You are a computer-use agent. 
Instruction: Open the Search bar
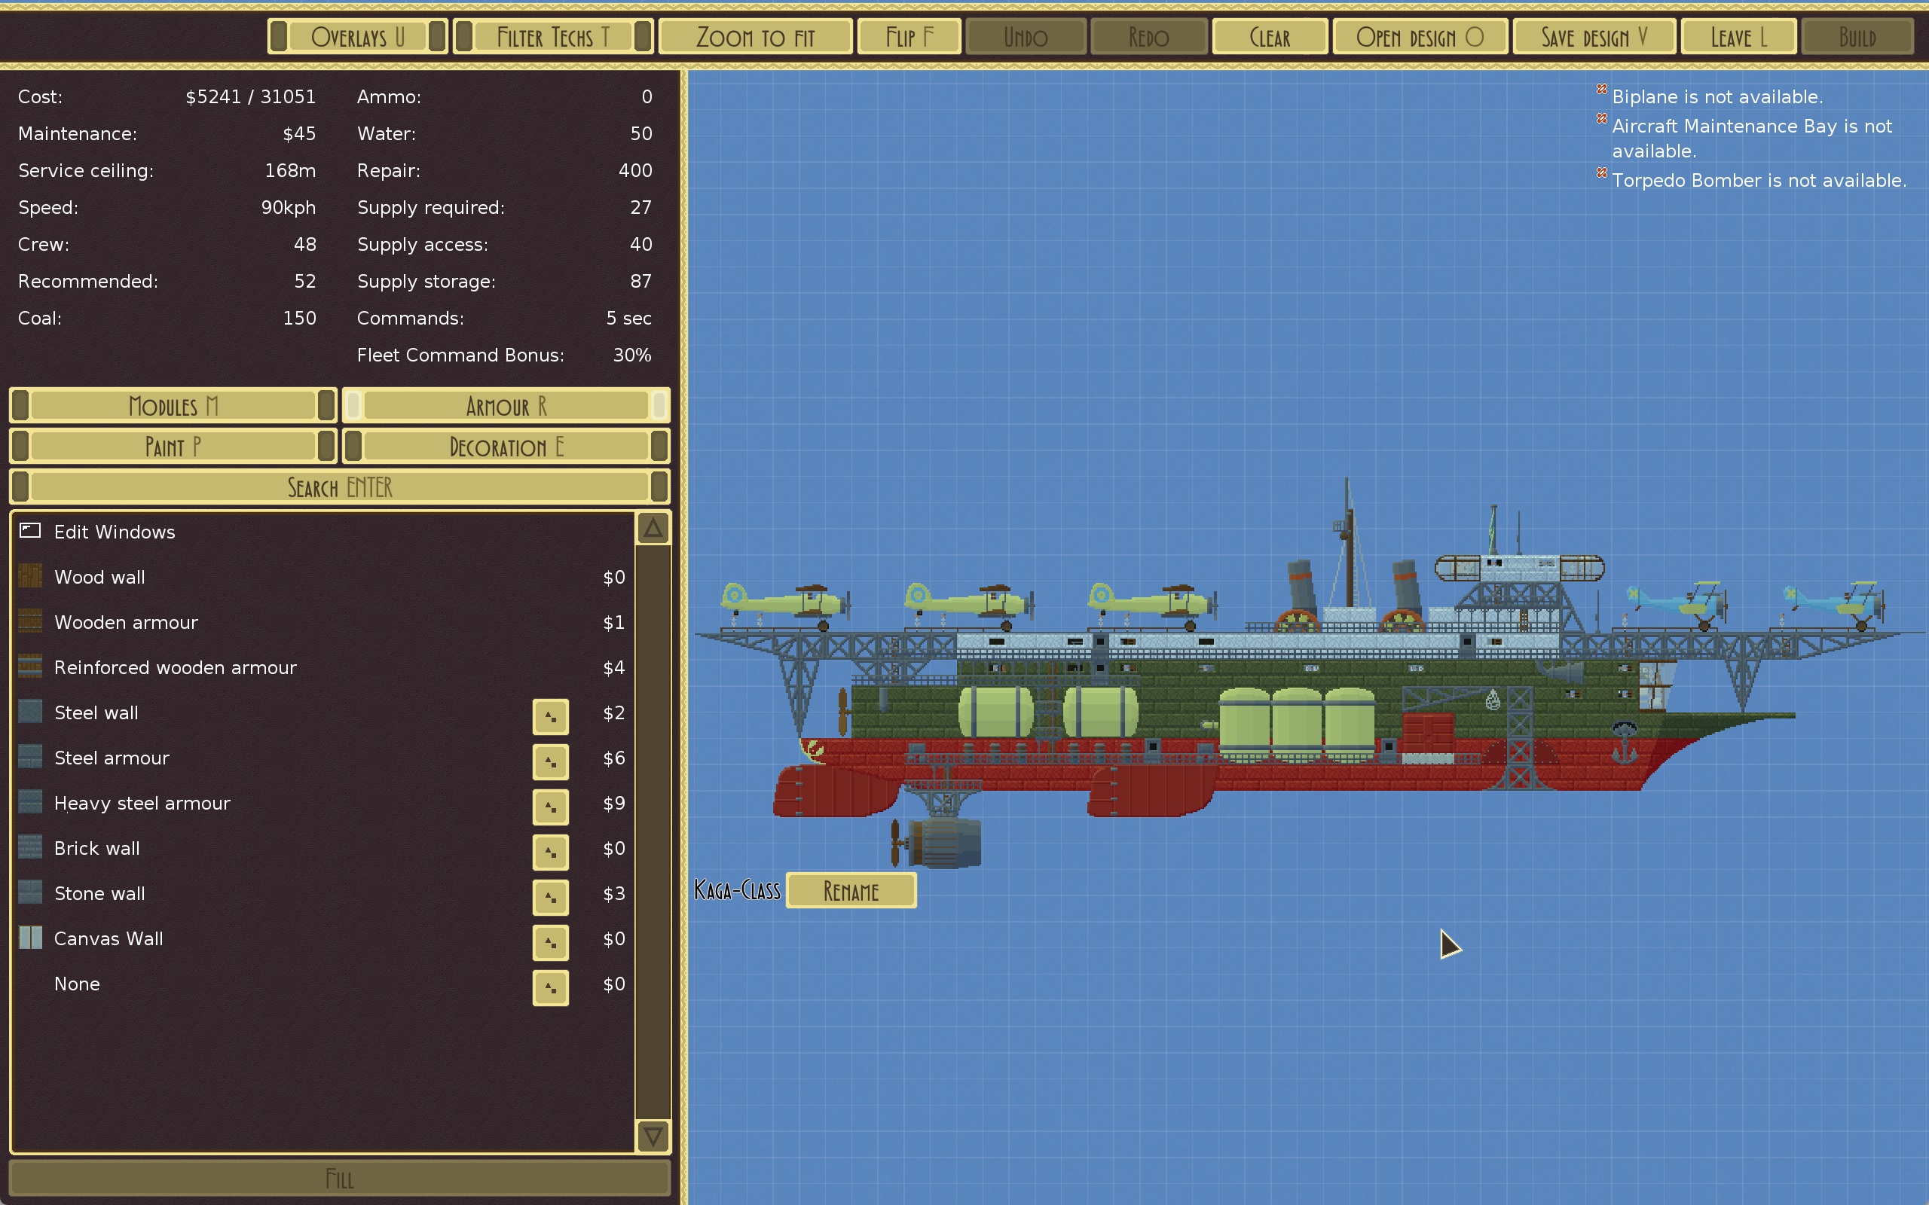[x=340, y=487]
